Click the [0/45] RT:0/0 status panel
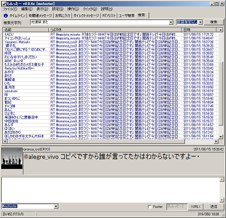 click(x=19, y=214)
